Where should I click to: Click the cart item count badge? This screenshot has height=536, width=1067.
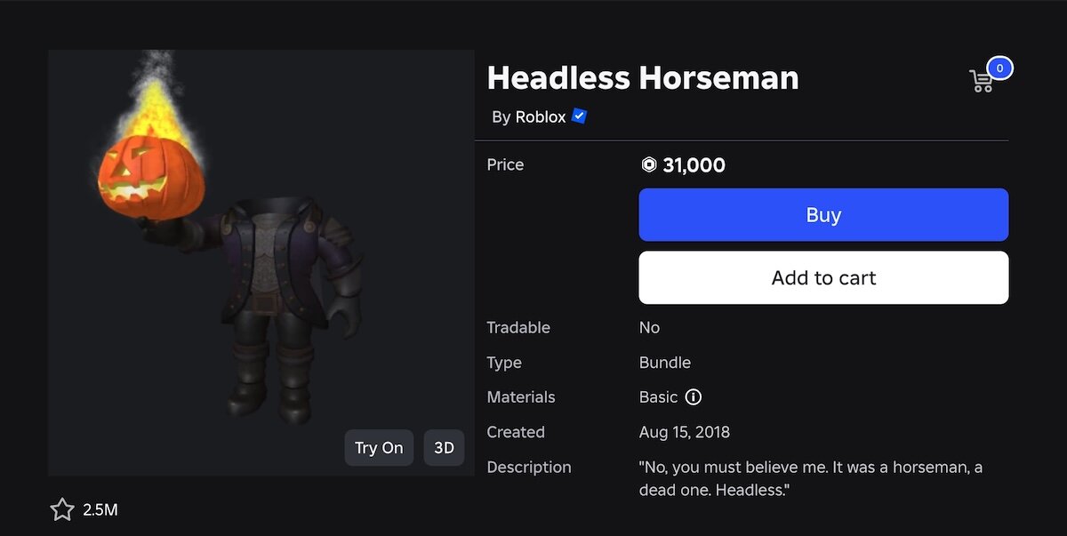pos(1000,68)
